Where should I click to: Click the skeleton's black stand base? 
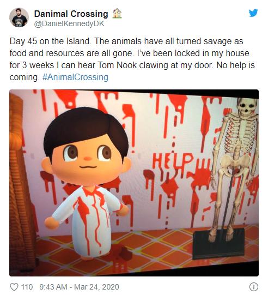pos(219,244)
